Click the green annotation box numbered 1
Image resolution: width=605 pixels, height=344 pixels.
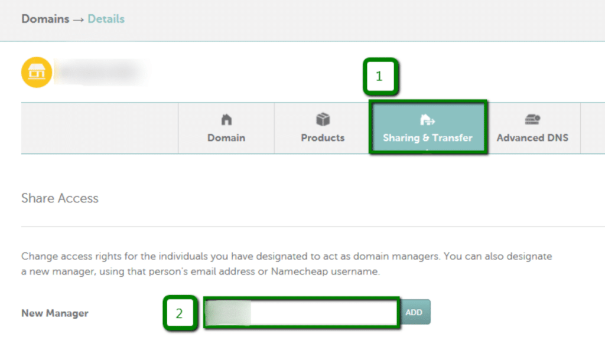pyautogui.click(x=381, y=76)
